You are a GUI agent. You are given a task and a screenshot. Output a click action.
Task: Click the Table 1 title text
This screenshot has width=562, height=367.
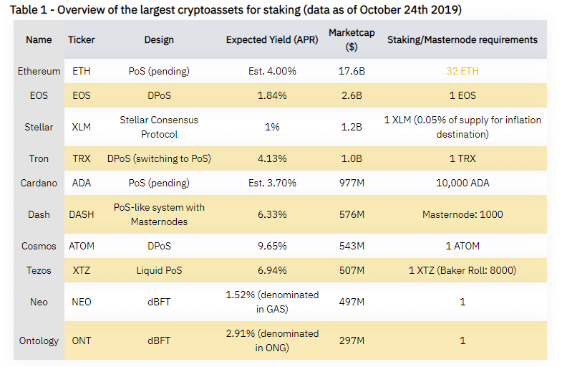[236, 10]
